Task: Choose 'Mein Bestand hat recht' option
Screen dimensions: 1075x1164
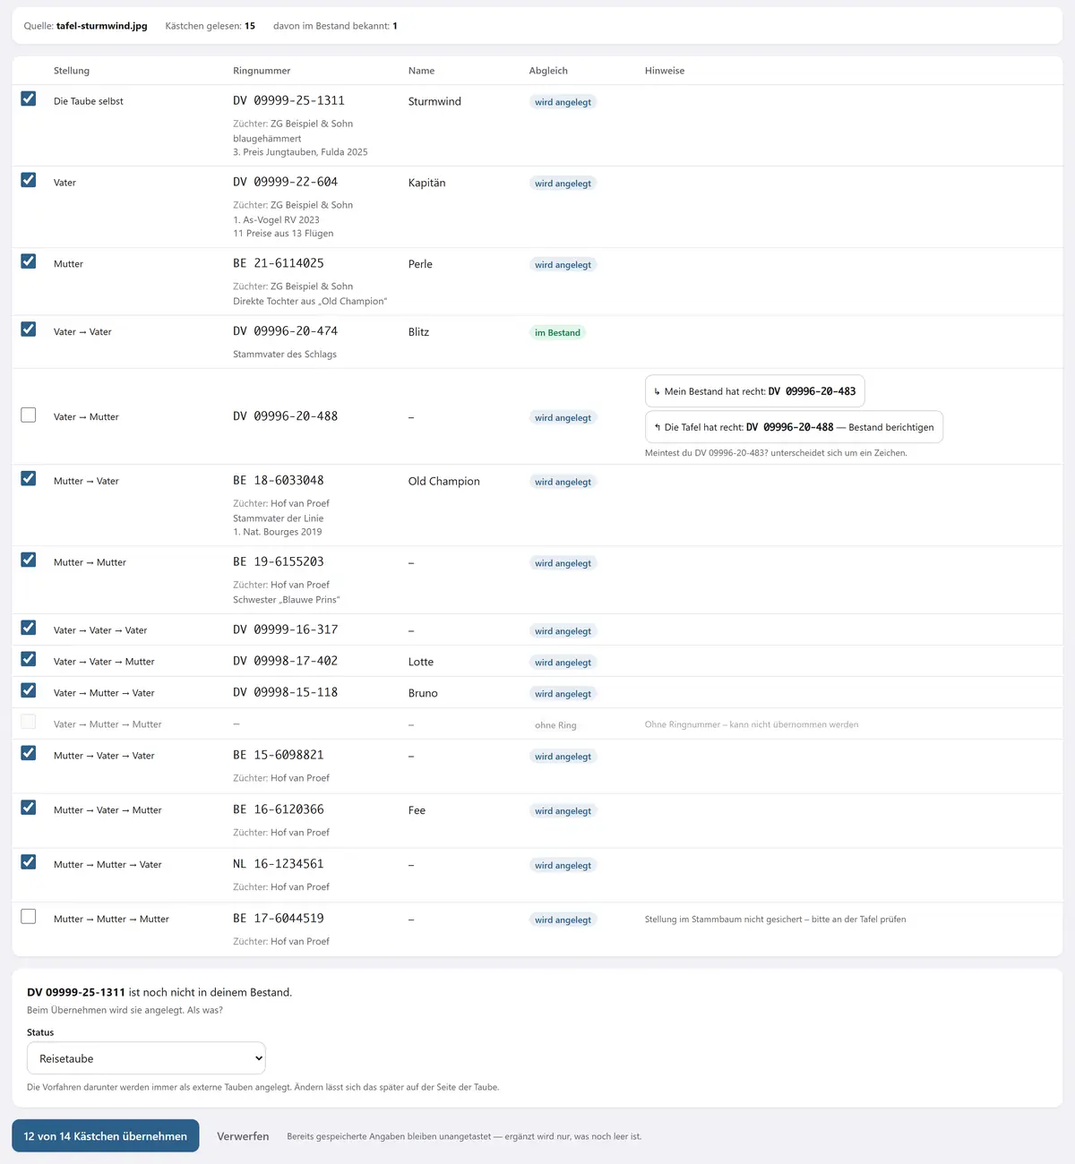Action: (755, 391)
